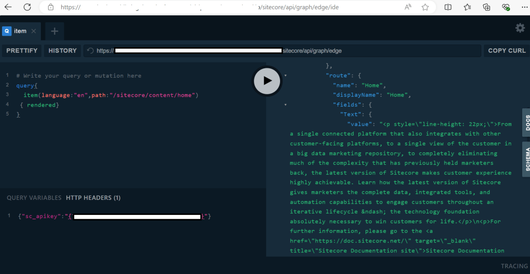Expand the TRACING panel
The width and height of the screenshot is (530, 274).
tap(513, 266)
